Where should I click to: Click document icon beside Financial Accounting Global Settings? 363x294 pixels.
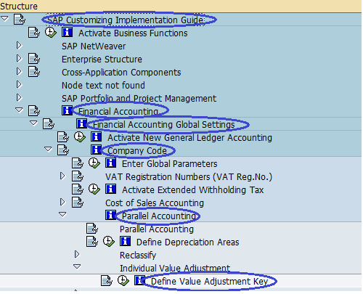click(x=49, y=124)
